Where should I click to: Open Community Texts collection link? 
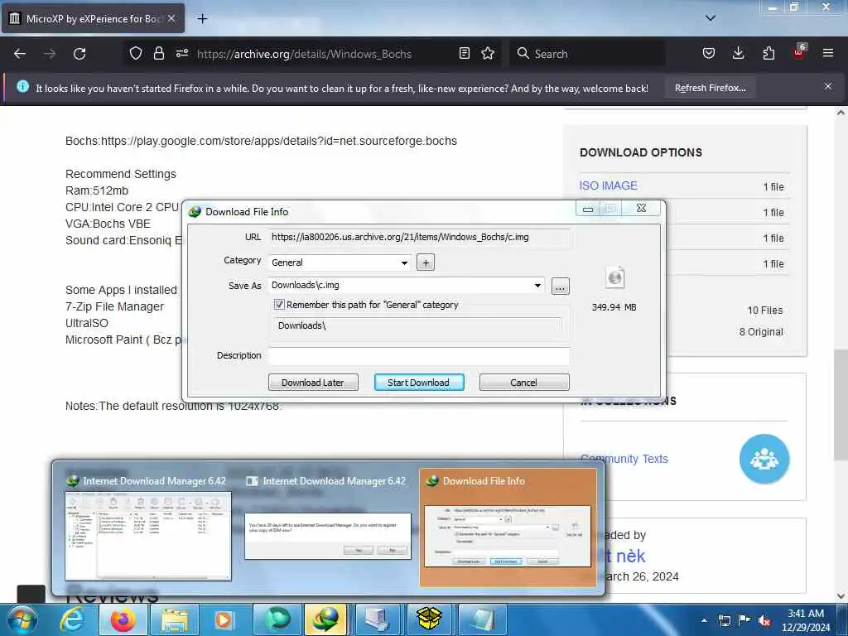pos(624,459)
